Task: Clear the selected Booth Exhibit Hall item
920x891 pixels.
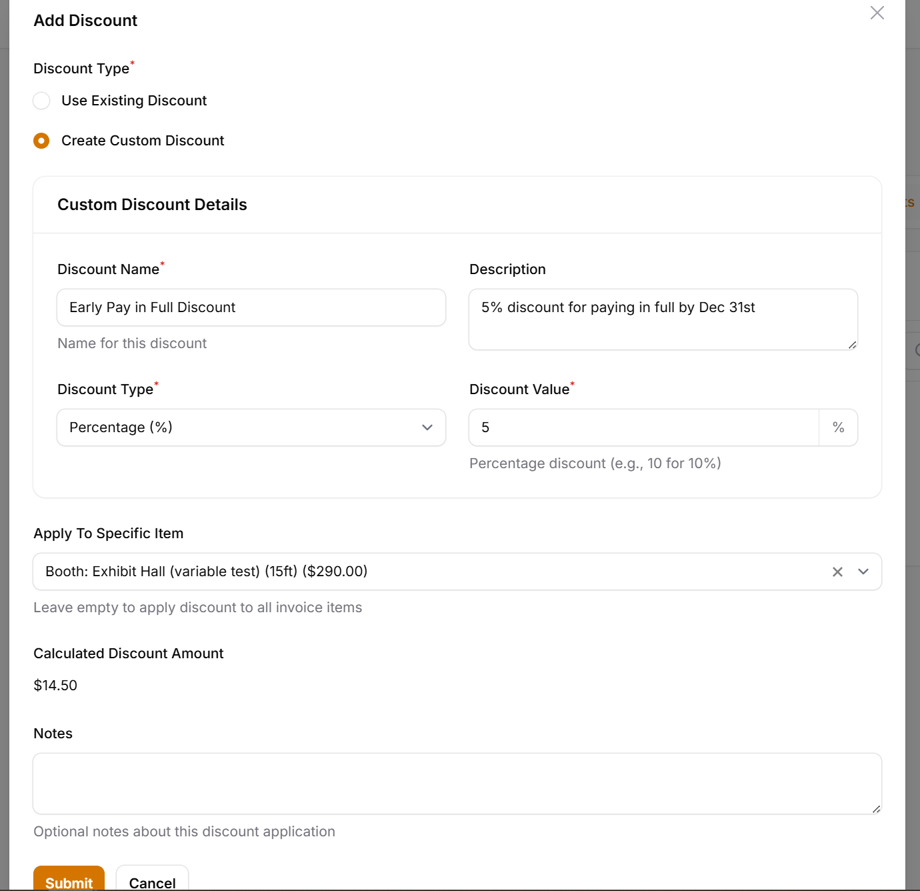Action: (x=837, y=572)
